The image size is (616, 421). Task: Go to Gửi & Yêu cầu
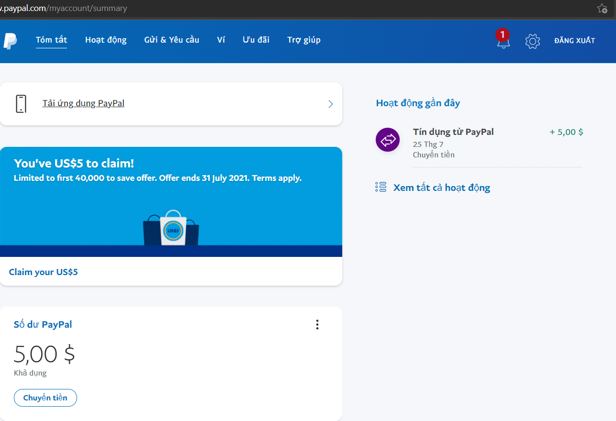[x=171, y=40]
